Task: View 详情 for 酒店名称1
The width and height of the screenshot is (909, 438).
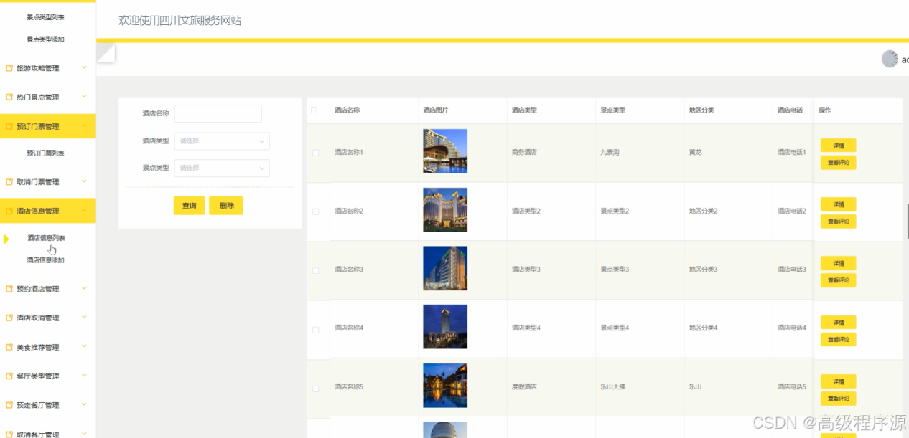Action: (838, 146)
